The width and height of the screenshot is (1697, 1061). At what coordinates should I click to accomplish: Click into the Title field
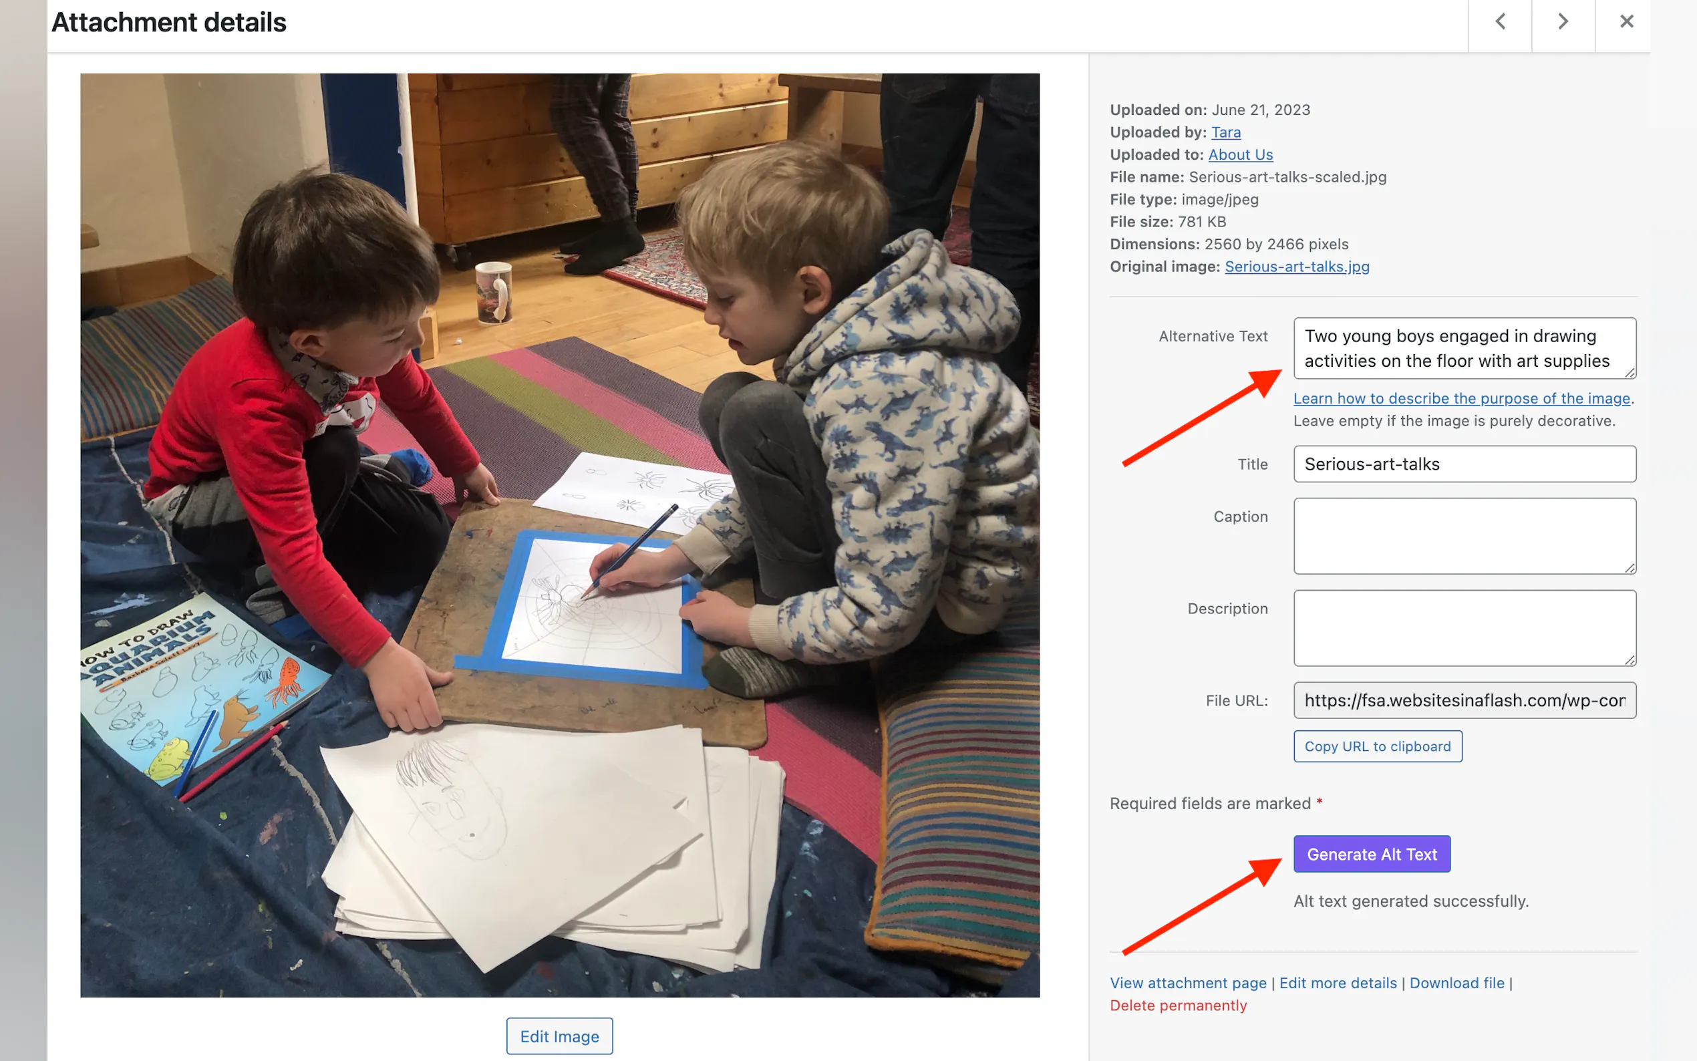pos(1464,464)
